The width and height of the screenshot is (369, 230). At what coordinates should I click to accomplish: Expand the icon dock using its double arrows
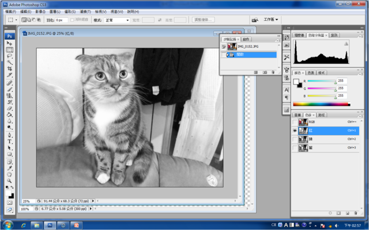coord(288,28)
